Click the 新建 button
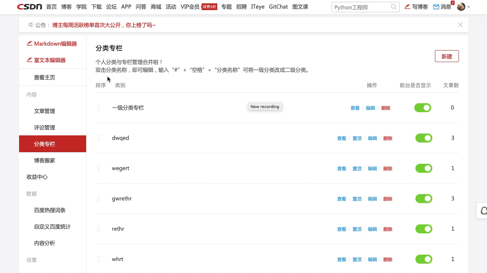This screenshot has height=273, width=487. point(447,56)
